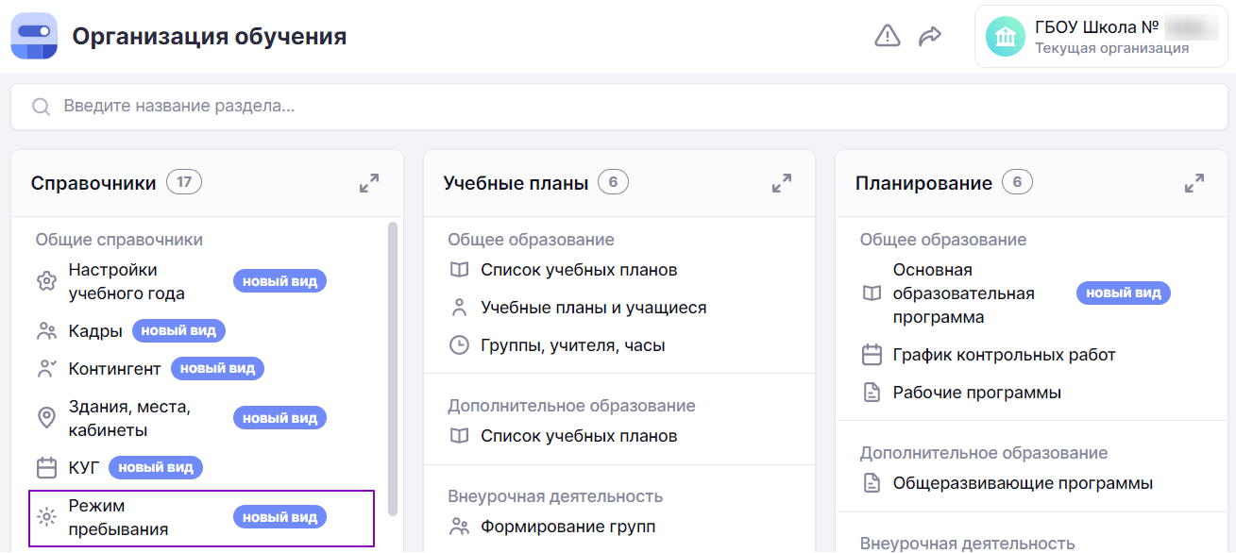Click the 17 count badge beside Справочники
This screenshot has height=553, width=1236.
[x=184, y=183]
